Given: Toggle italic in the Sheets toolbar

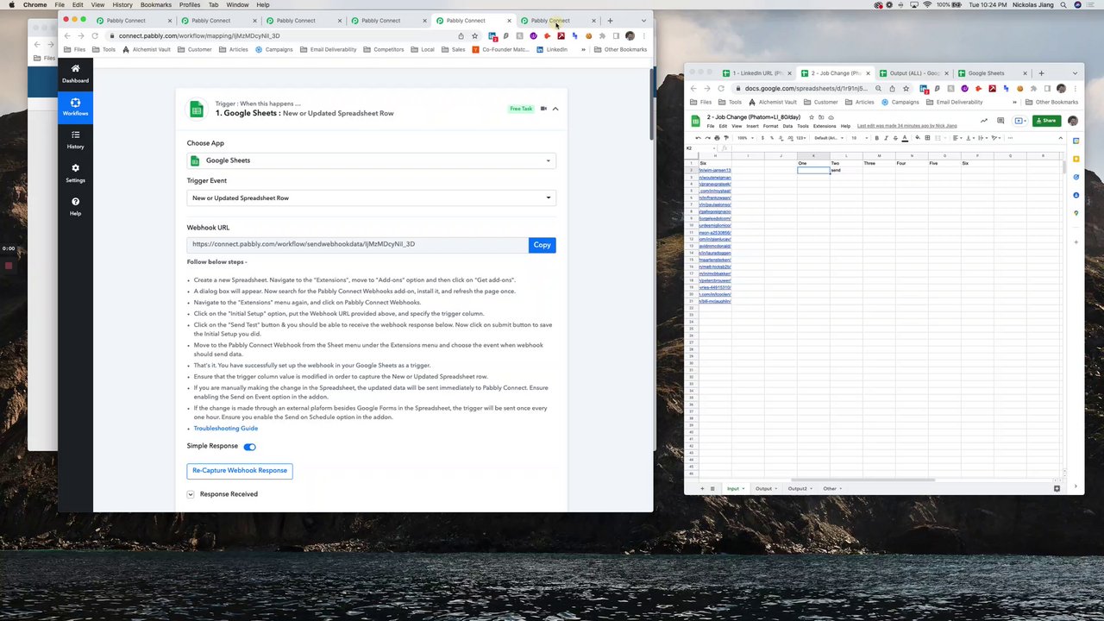Looking at the screenshot, I should [886, 138].
